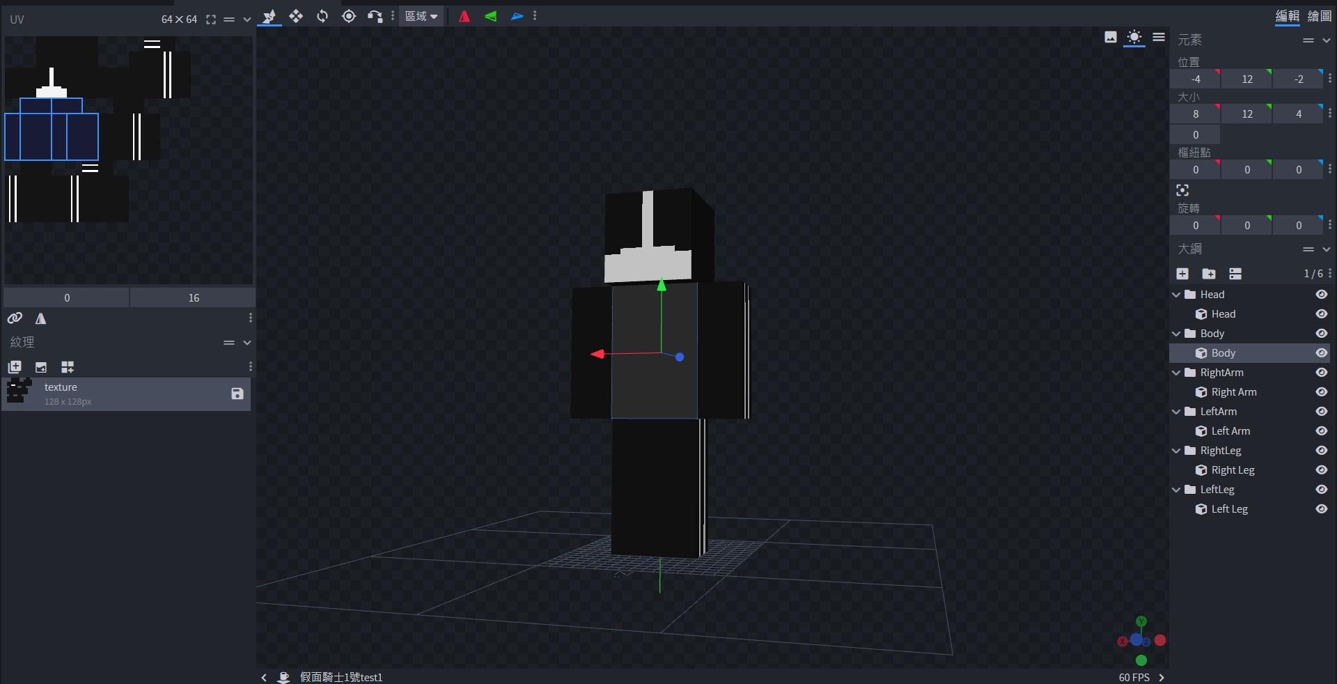
Task: Toggle visibility of the Left Arm element
Action: coord(1321,431)
